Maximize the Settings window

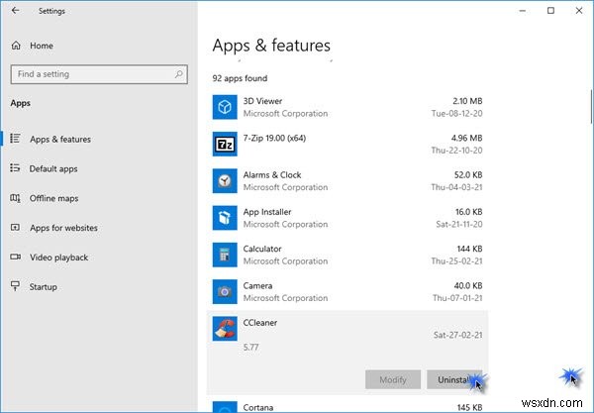550,11
